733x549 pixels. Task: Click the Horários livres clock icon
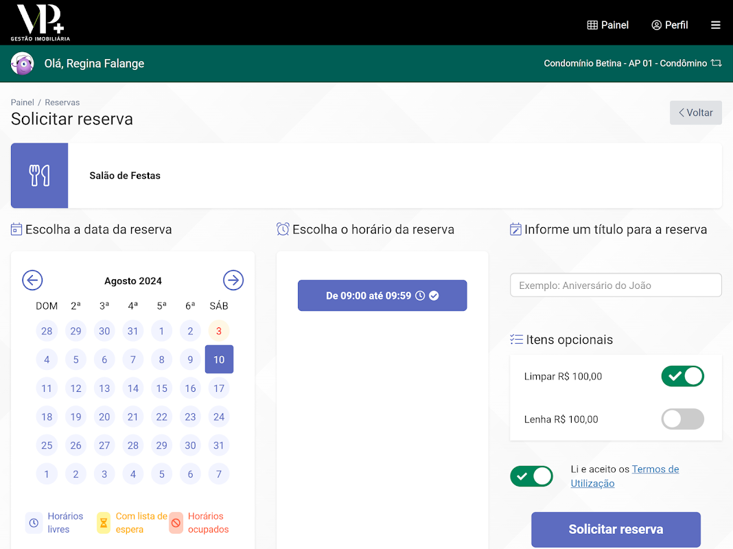pos(34,523)
